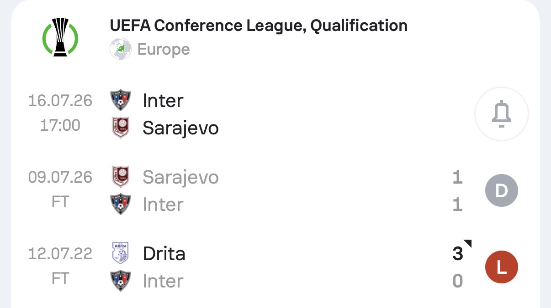Select the gray D draw result badge
The image size is (551, 308).
click(502, 191)
